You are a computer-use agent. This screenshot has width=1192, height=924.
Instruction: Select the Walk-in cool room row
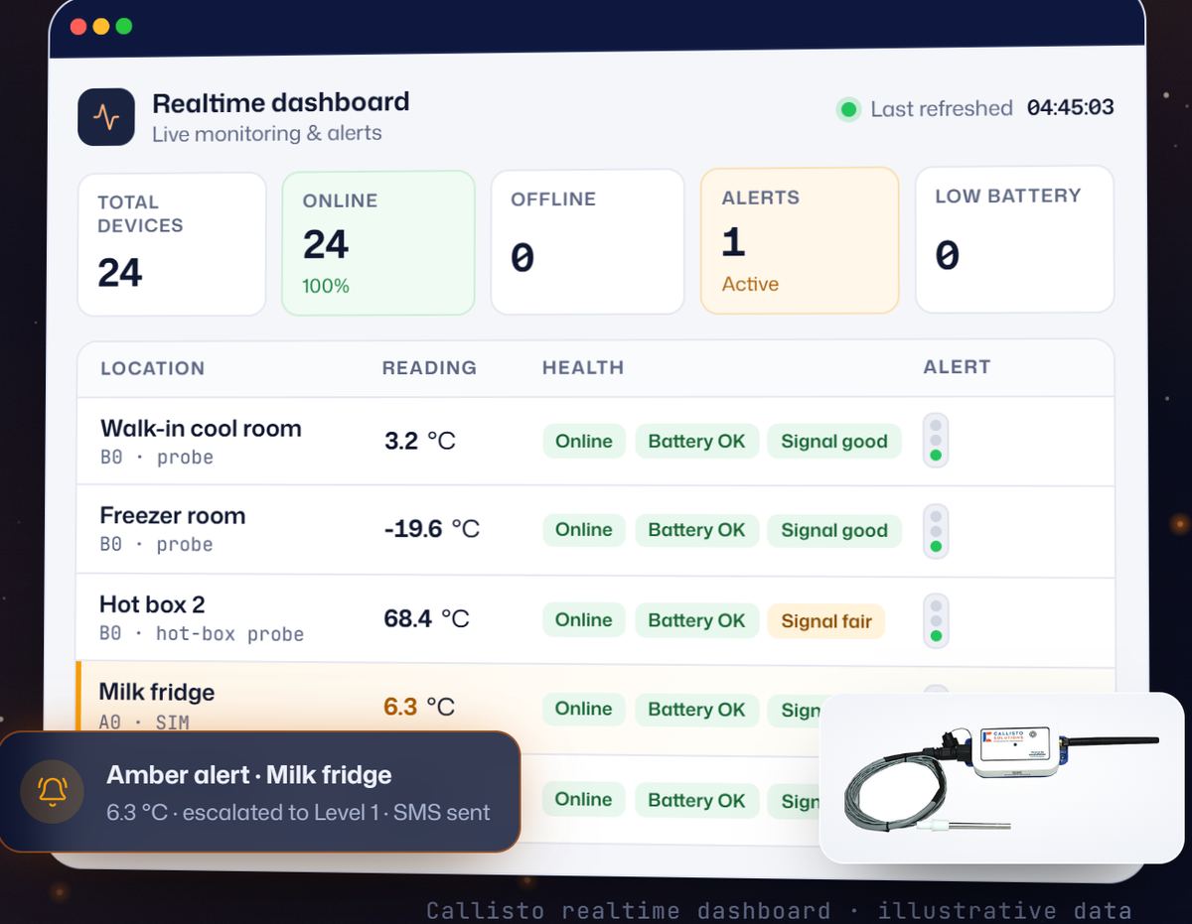pyautogui.click(x=595, y=442)
